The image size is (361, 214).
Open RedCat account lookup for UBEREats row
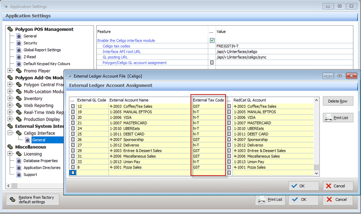[229, 128]
